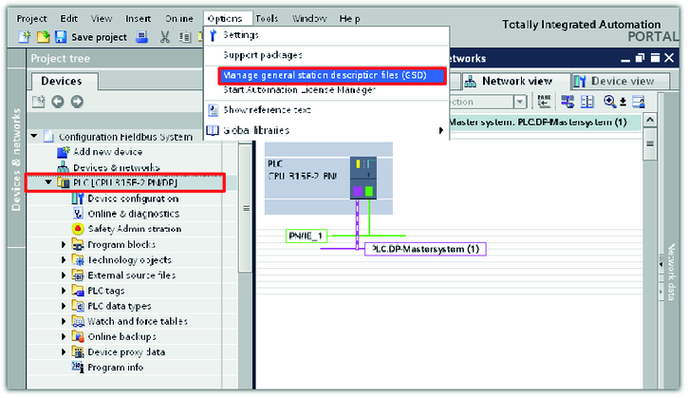This screenshot has width=688, height=398.
Task: Click the zoom magnifier icon in network toolbar
Action: (610, 102)
